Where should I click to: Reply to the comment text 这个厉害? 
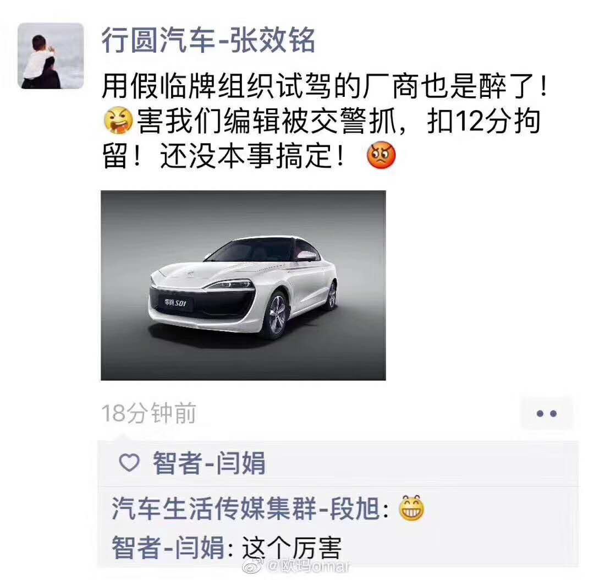pyautogui.click(x=291, y=548)
